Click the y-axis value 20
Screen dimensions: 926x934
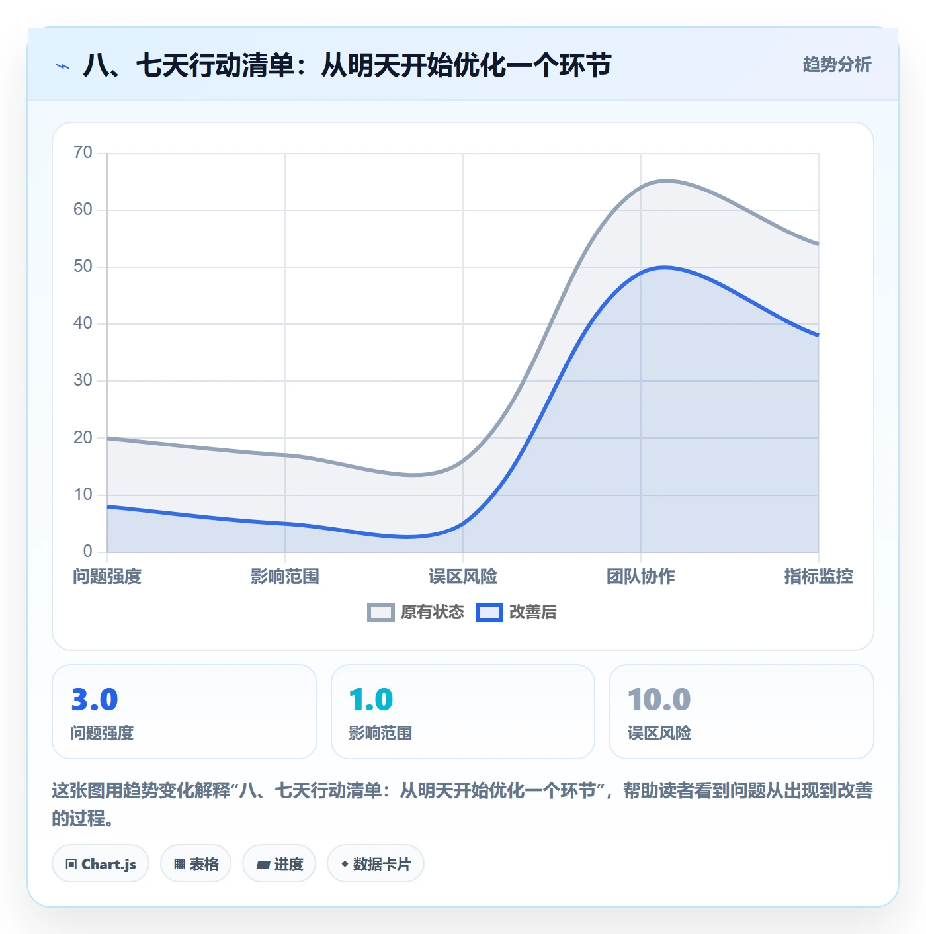(83, 437)
